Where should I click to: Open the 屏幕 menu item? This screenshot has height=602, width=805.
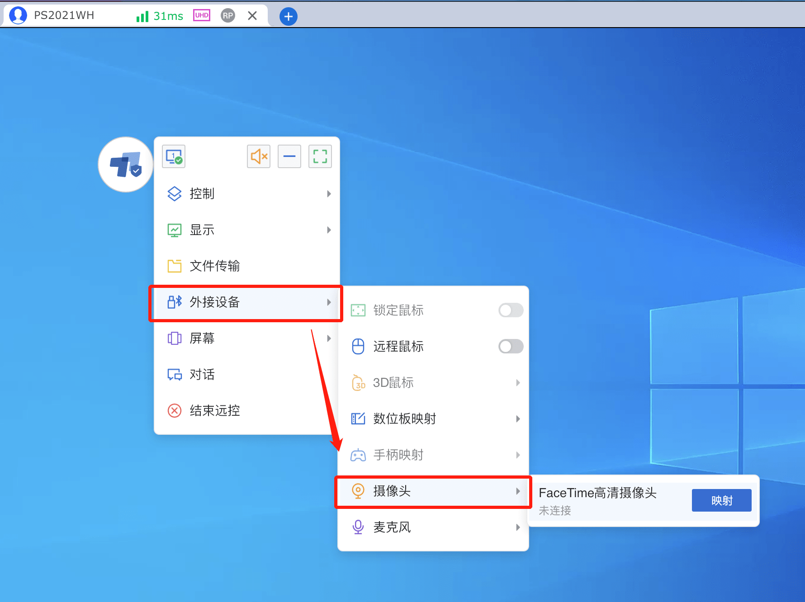[247, 338]
